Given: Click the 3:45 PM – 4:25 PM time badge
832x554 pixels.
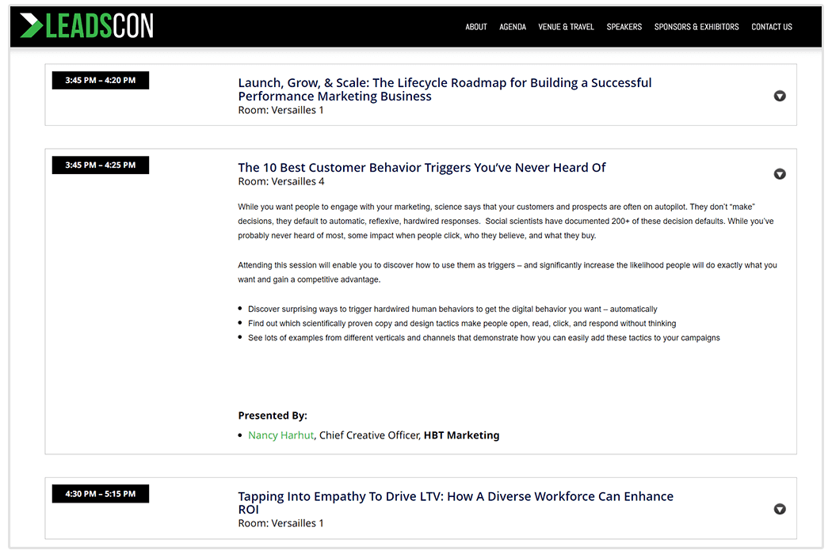Looking at the screenshot, I should pos(100,165).
